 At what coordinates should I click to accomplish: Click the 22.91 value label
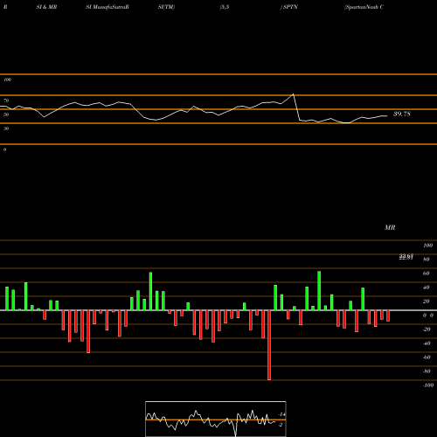pyautogui.click(x=406, y=258)
